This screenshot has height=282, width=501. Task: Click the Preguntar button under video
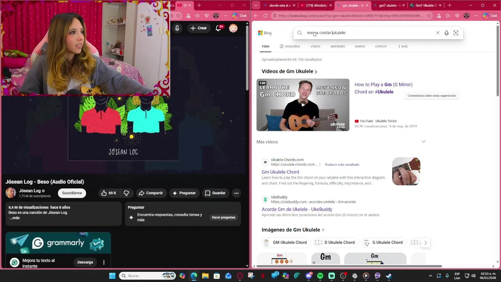(x=184, y=193)
